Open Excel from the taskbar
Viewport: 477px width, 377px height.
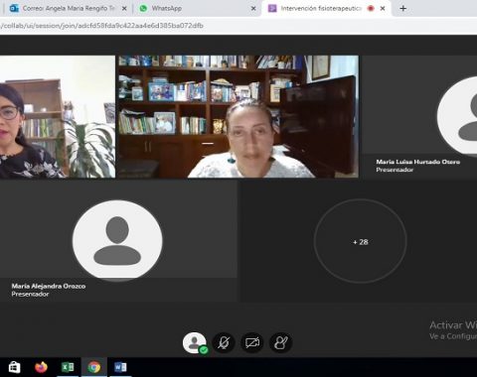click(68, 367)
